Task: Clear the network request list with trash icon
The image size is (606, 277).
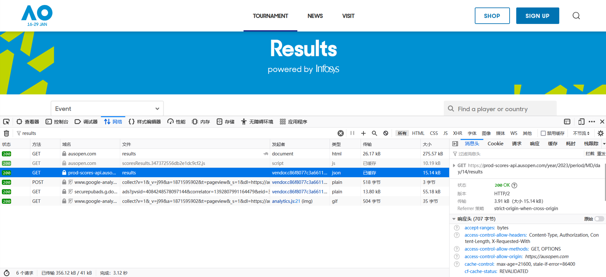Action: (6, 133)
